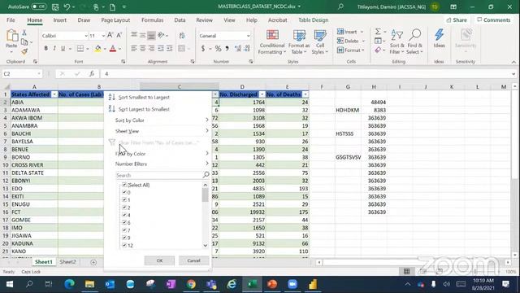Uncheck the value 0 checkbox
Image resolution: width=520 pixels, height=293 pixels.
coord(124,192)
